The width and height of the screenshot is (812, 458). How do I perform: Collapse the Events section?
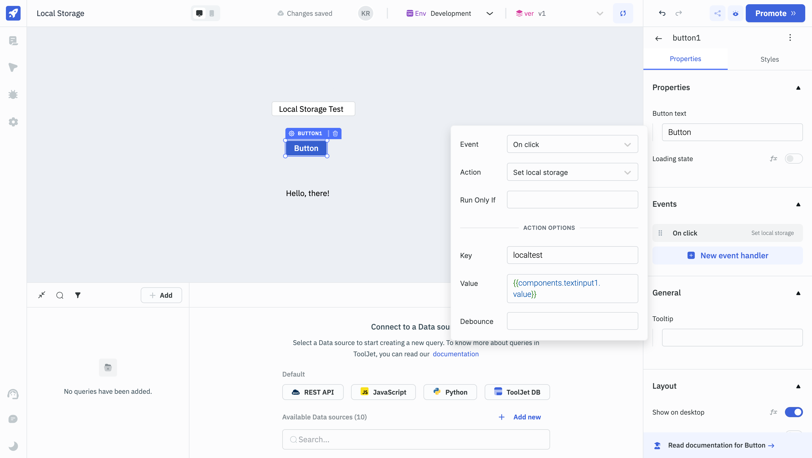point(798,204)
